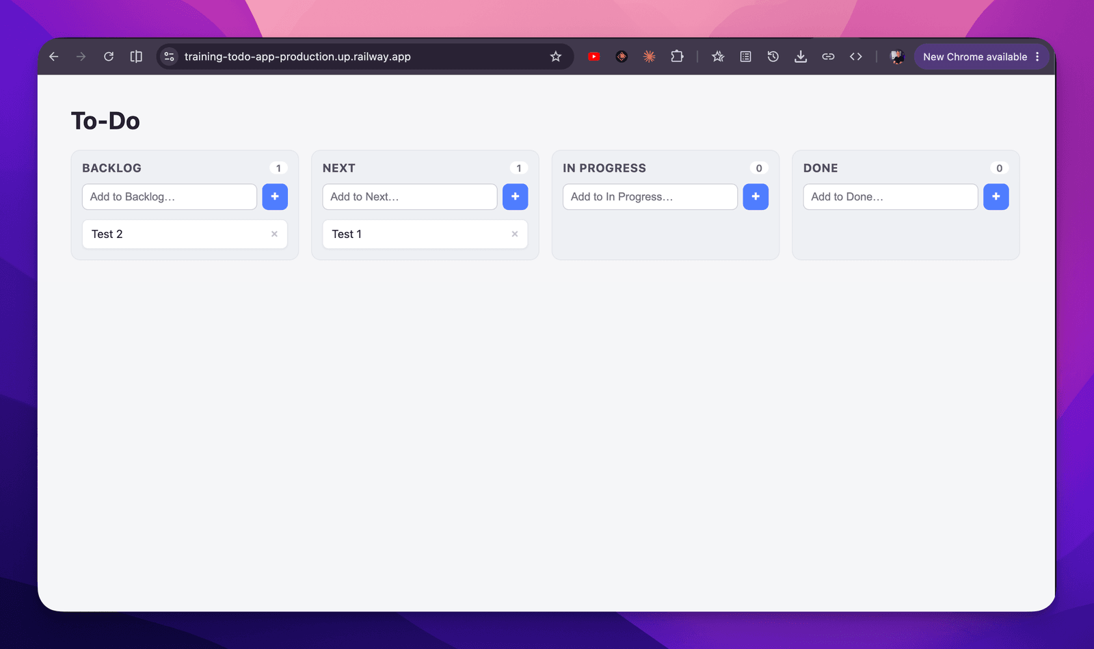This screenshot has width=1094, height=649.
Task: Open the browser history clock icon
Action: click(x=773, y=57)
